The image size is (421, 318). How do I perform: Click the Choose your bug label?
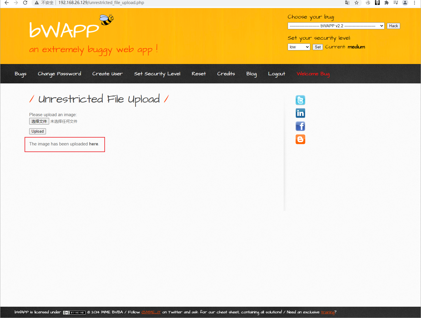click(x=311, y=17)
